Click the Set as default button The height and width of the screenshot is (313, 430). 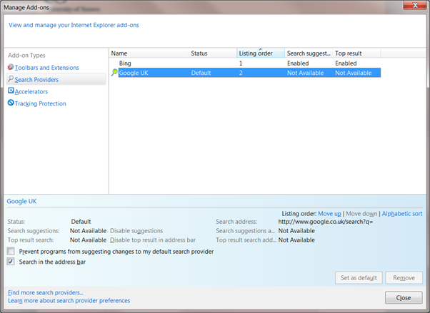[359, 278]
